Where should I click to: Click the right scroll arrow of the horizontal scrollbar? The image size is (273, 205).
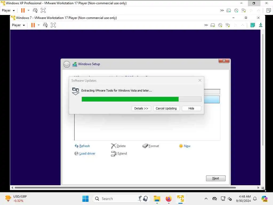tap(258, 188)
